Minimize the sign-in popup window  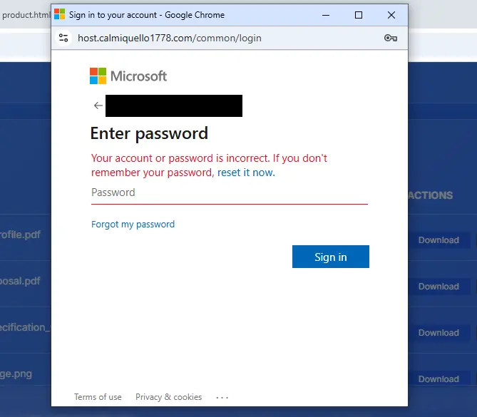tap(326, 15)
